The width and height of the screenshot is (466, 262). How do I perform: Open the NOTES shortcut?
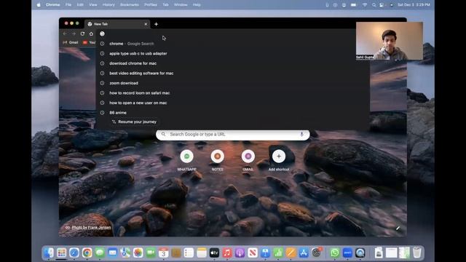217,160
